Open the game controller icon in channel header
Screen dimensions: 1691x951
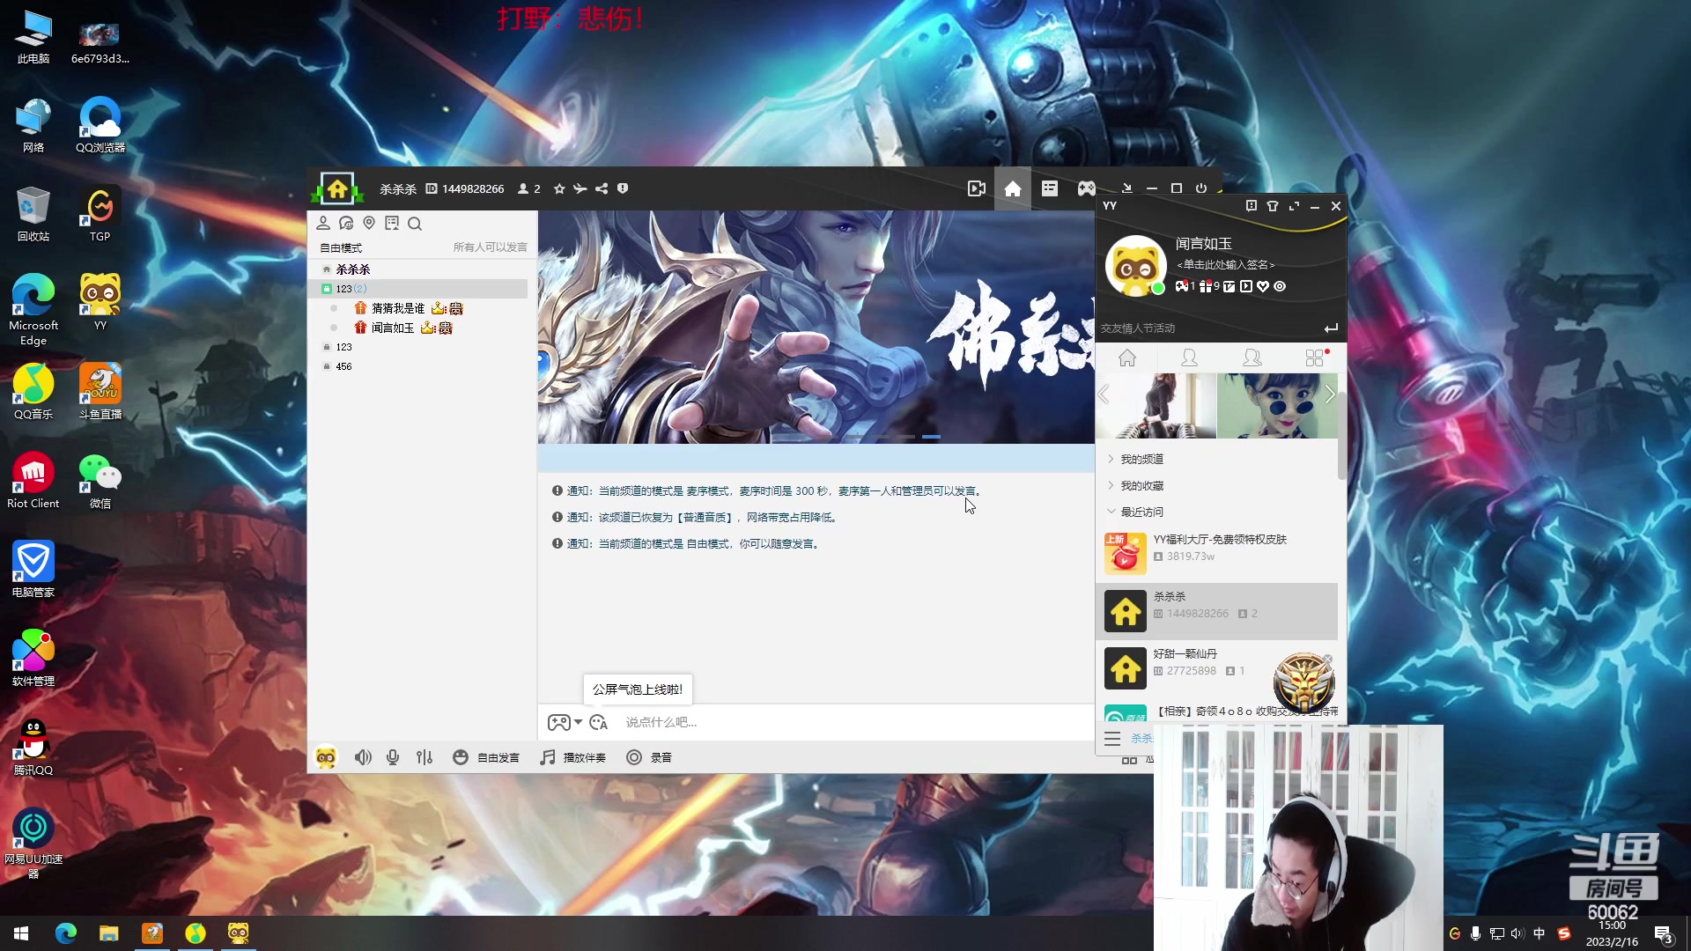(x=1087, y=188)
